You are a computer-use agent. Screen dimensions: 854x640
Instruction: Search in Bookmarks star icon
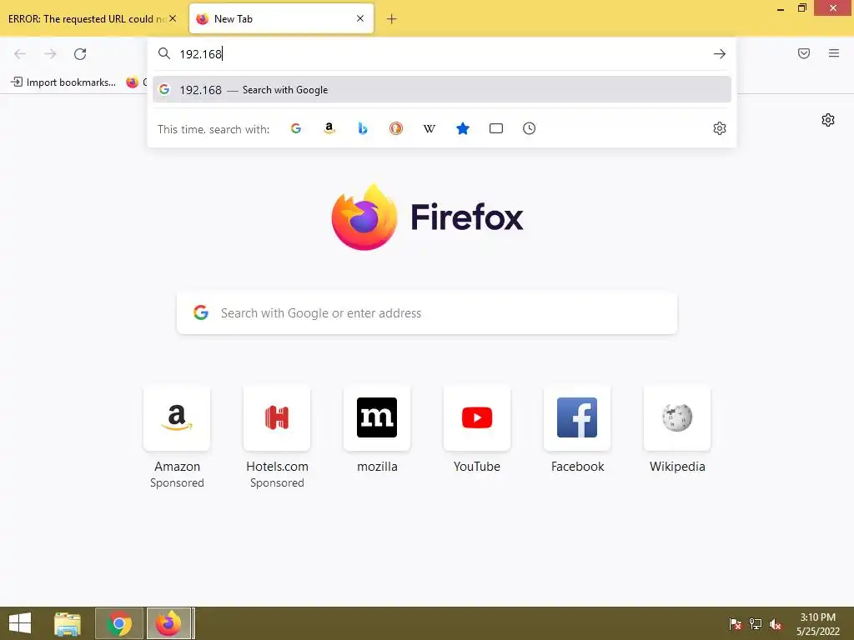(x=463, y=128)
